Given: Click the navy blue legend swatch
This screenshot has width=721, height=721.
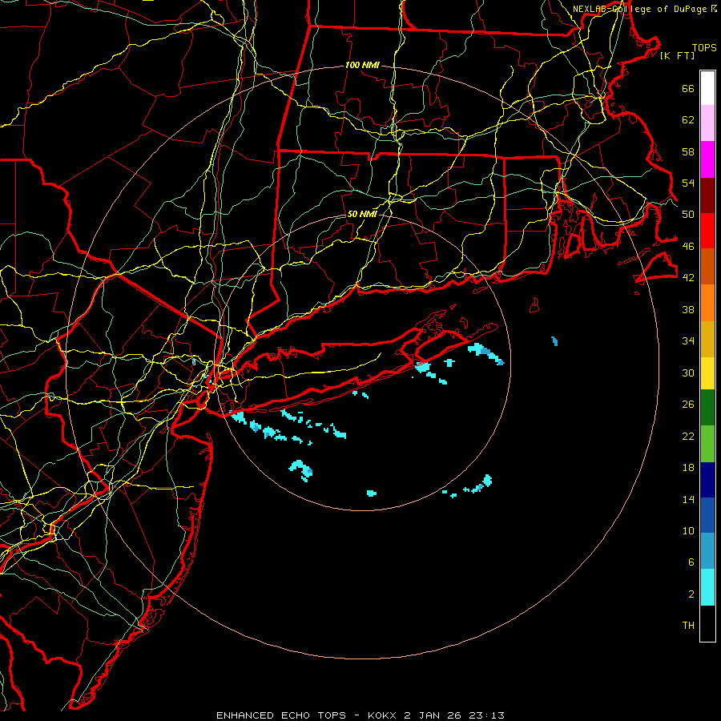Looking at the screenshot, I should (707, 480).
